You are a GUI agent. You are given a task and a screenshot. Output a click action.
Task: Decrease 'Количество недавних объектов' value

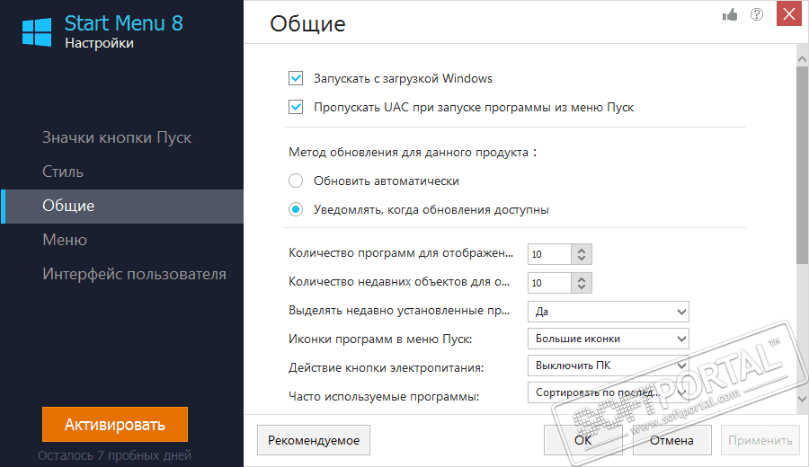pos(582,287)
